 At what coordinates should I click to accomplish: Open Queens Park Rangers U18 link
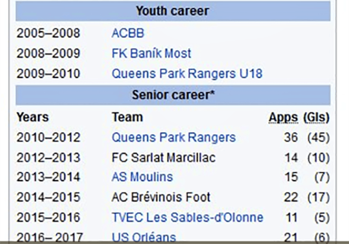(x=187, y=73)
